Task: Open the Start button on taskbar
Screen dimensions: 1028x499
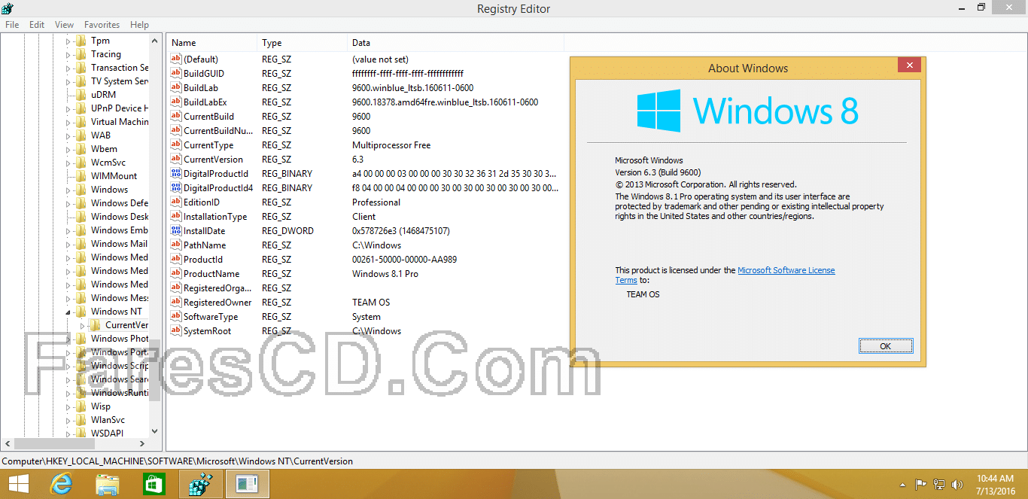Action: (18, 484)
